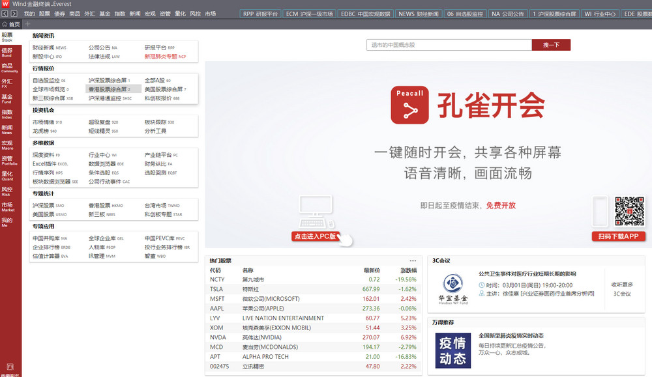Screen dimensions: 652x377
Task: Open 香港股票综合屏 link
Action: pos(110,89)
